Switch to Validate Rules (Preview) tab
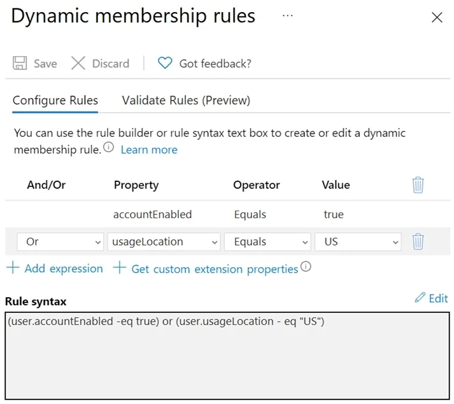This screenshot has width=454, height=404. pos(186,101)
